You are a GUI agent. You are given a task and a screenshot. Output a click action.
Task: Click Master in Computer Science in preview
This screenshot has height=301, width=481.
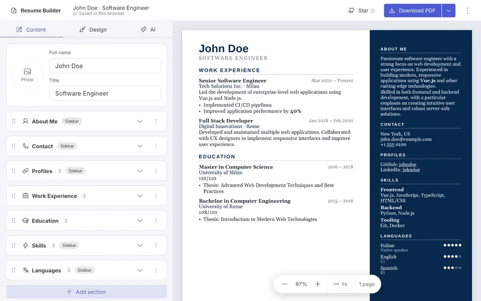[235, 167]
